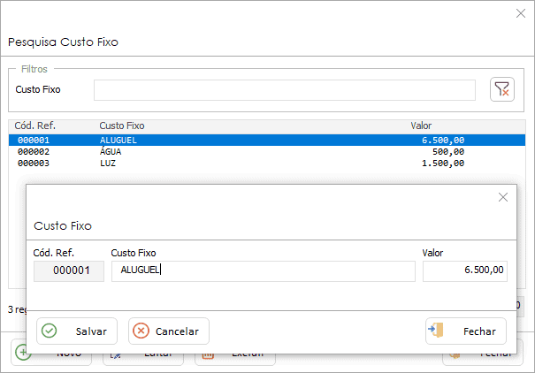The height and width of the screenshot is (373, 535).
Task: Select the ALUGUEL row in the list
Action: (267, 141)
